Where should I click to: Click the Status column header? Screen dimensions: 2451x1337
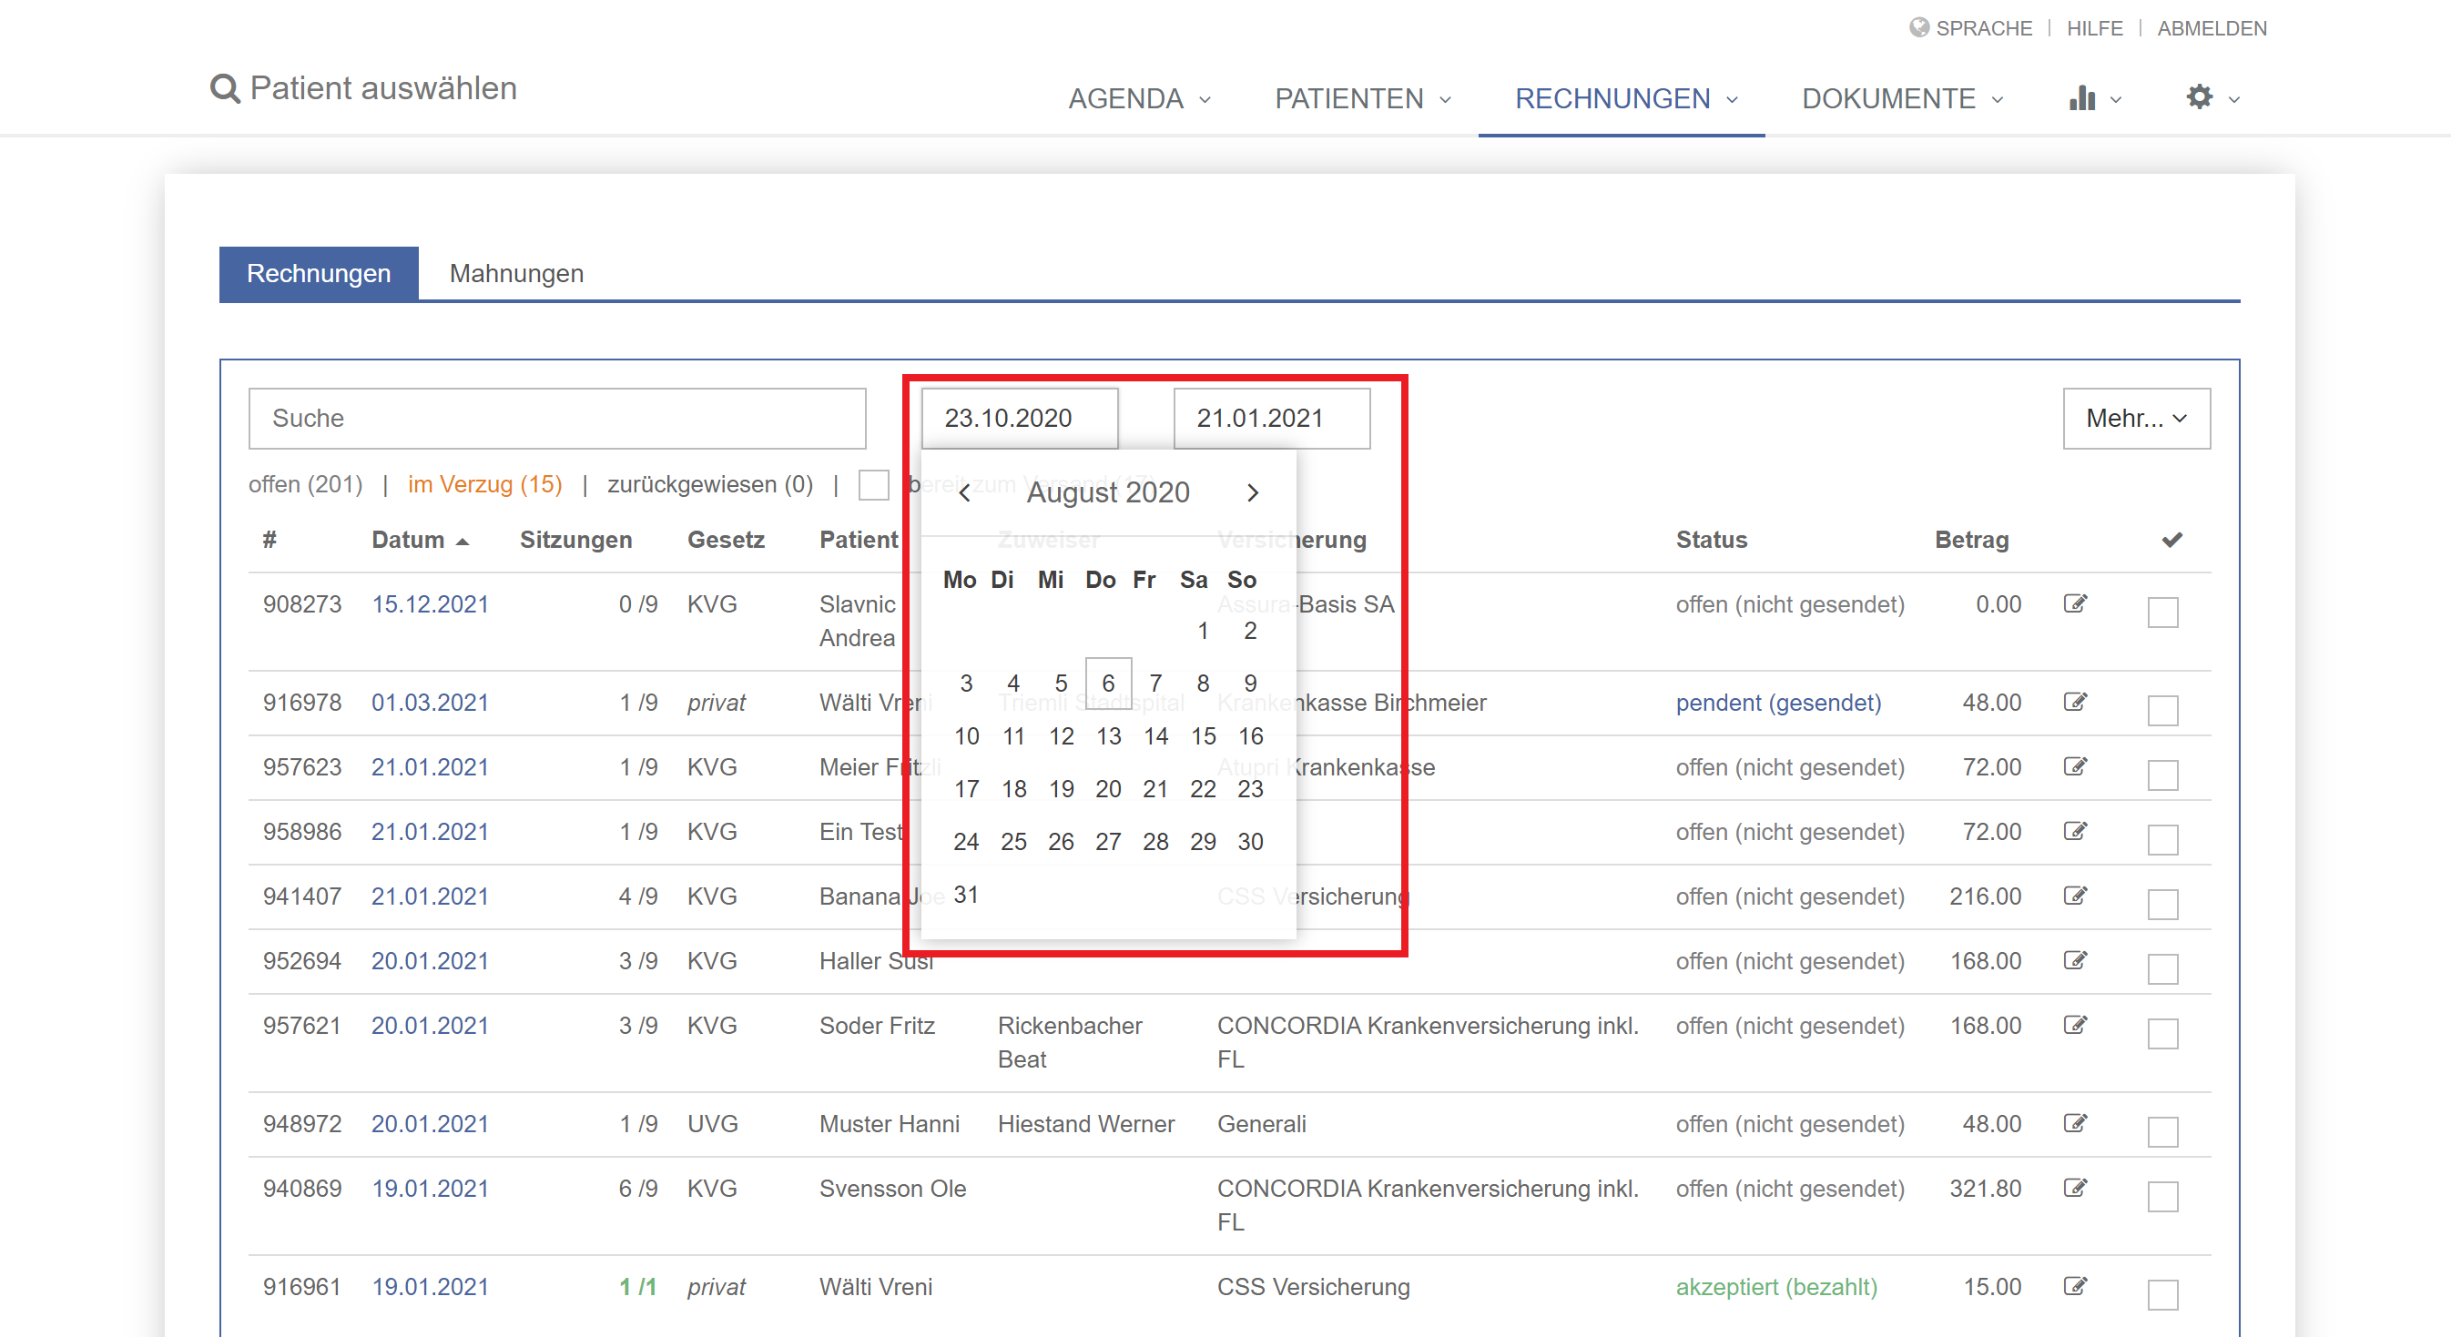(1711, 540)
